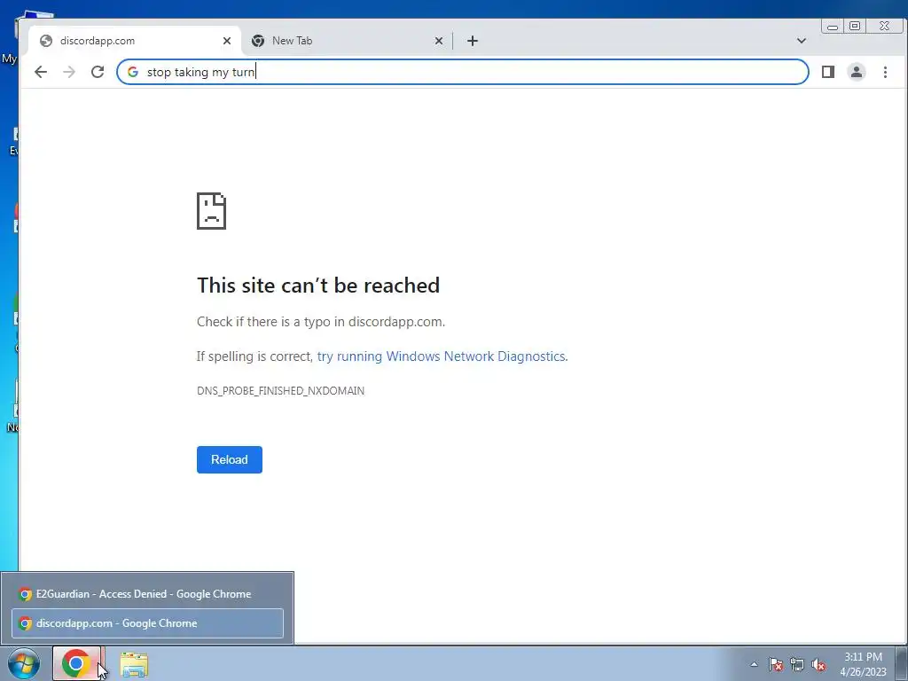
Task: Open the three-dot Chrome menu
Action: click(x=885, y=72)
